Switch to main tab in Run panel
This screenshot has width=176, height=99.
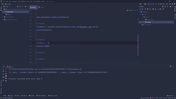[x=9, y=66]
